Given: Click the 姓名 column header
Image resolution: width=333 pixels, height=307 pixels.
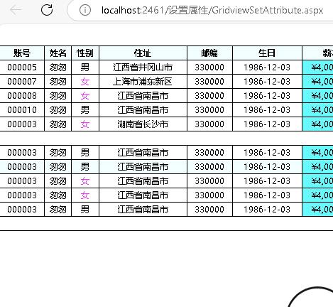Looking at the screenshot, I should point(58,53).
